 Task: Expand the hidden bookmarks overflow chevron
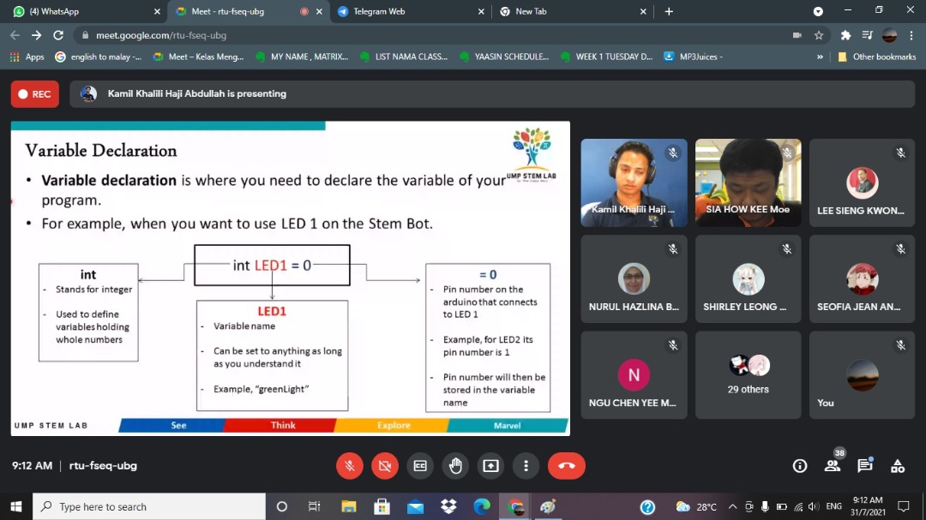pos(820,57)
